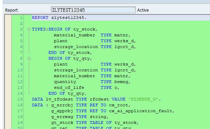The width and height of the screenshot is (210, 129).
Task: Click ty_qty. on line 14
Action: tap(77, 94)
